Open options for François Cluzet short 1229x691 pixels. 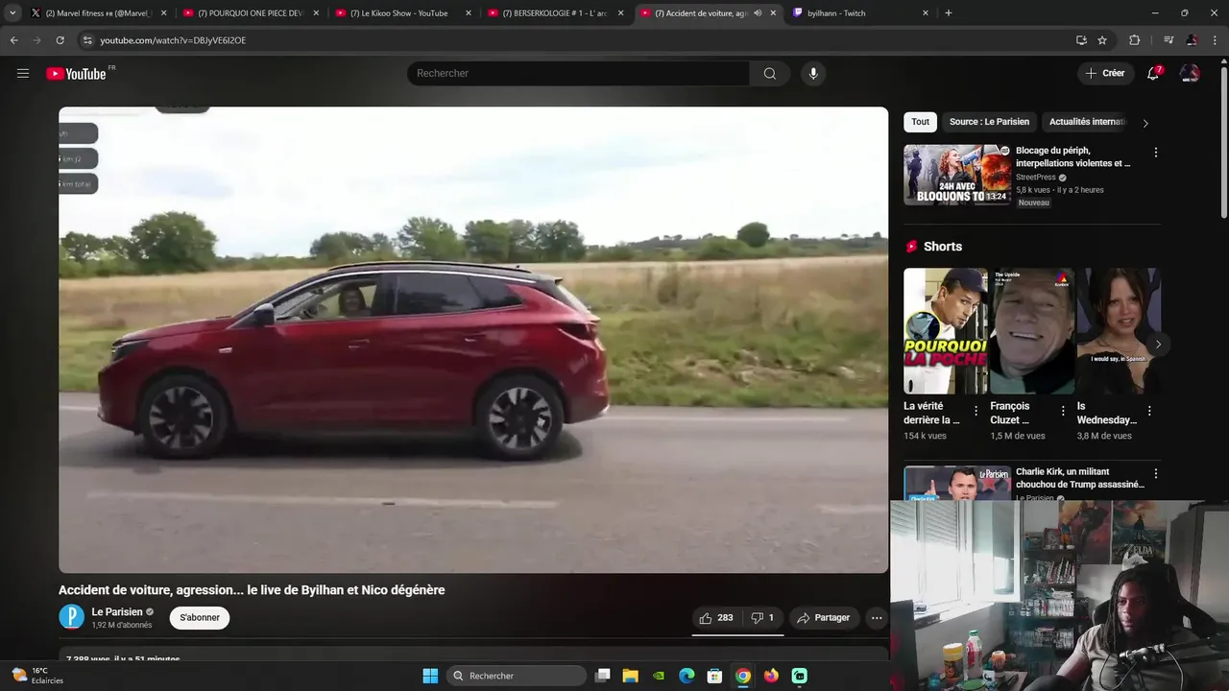click(1063, 411)
